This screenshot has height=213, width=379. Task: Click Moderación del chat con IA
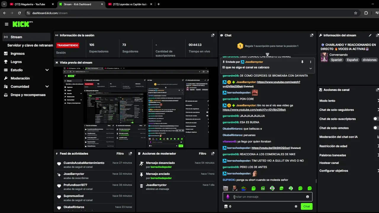[338, 137]
